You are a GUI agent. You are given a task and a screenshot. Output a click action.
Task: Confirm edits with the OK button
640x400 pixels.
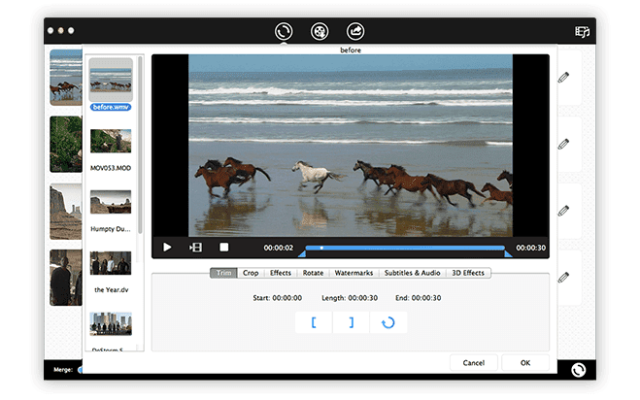pyautogui.click(x=524, y=362)
